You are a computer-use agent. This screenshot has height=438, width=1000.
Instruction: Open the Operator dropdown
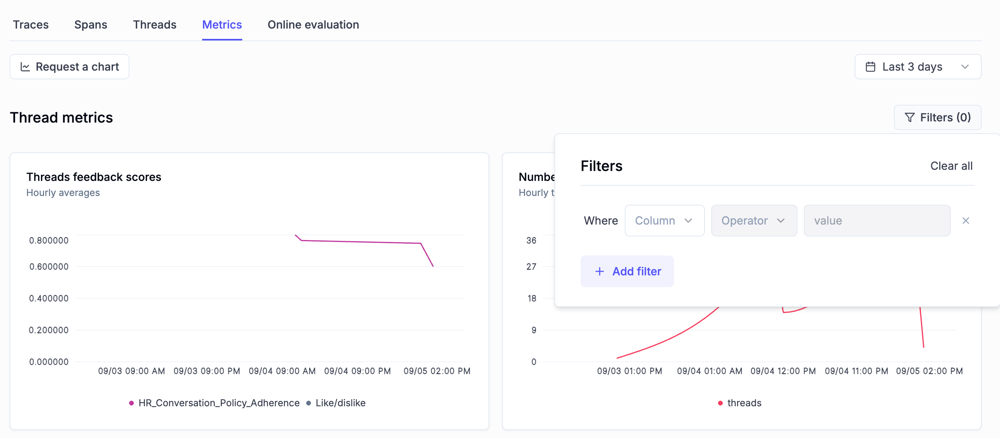pos(753,220)
